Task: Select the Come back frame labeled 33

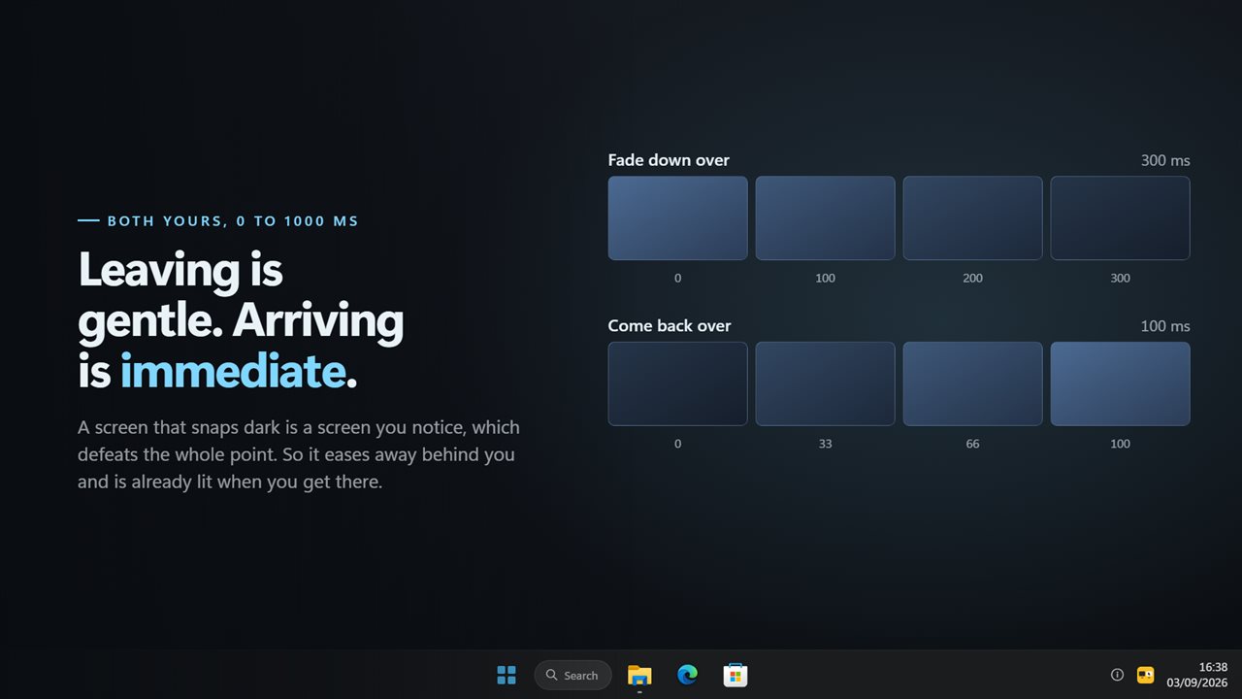Action: 826,383
